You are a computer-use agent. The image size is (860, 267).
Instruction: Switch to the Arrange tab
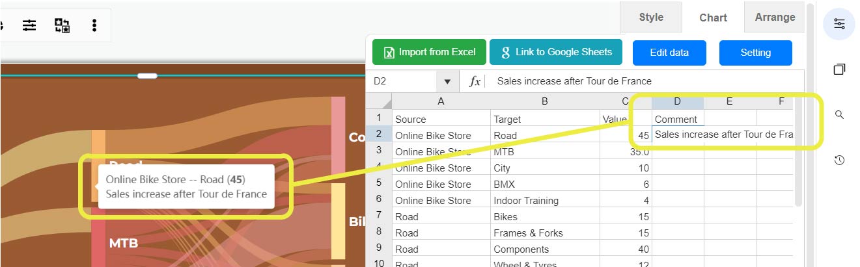tap(775, 18)
